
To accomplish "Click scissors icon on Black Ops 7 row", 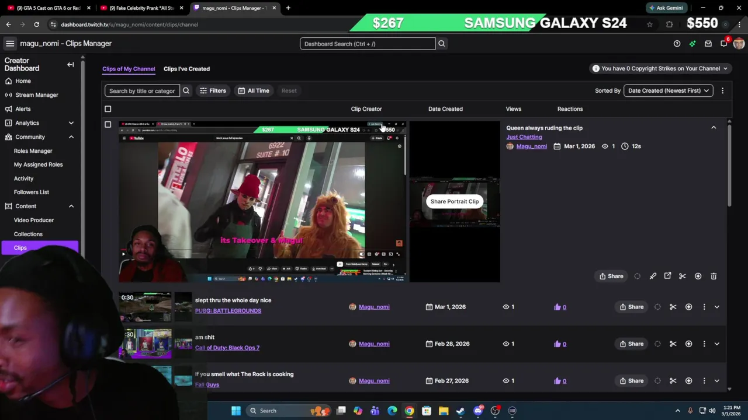I will [673, 344].
